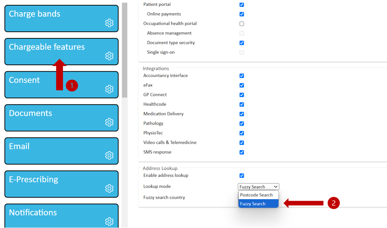
Task: Uncheck the GP Connect integration
Action: click(242, 95)
